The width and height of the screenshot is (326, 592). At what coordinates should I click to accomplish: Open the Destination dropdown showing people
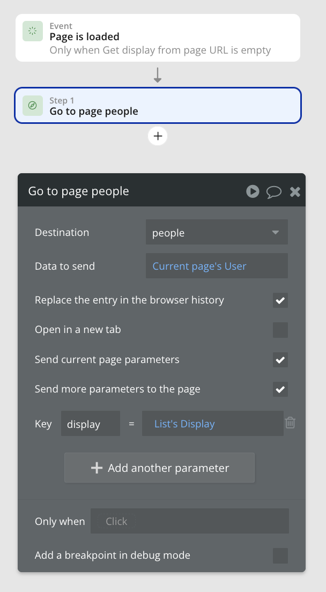point(217,232)
